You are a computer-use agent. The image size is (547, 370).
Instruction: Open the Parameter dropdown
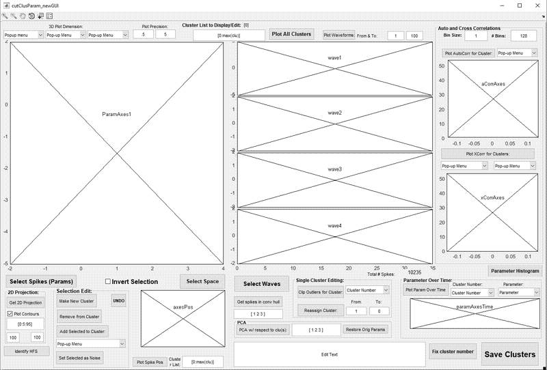[519, 293]
